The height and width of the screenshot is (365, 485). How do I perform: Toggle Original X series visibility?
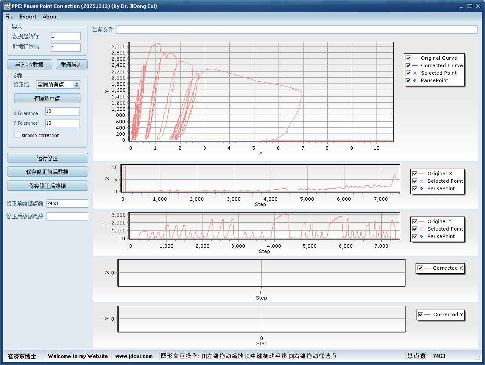(x=415, y=173)
